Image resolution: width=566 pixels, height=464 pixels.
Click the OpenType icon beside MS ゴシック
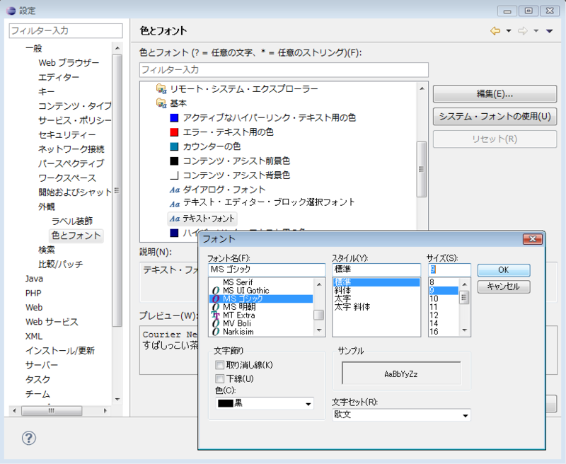(x=216, y=298)
